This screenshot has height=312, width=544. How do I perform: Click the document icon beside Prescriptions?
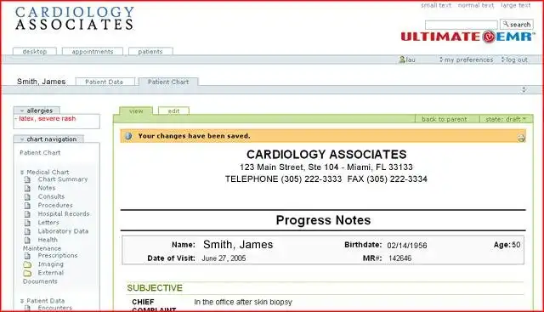pos(27,256)
